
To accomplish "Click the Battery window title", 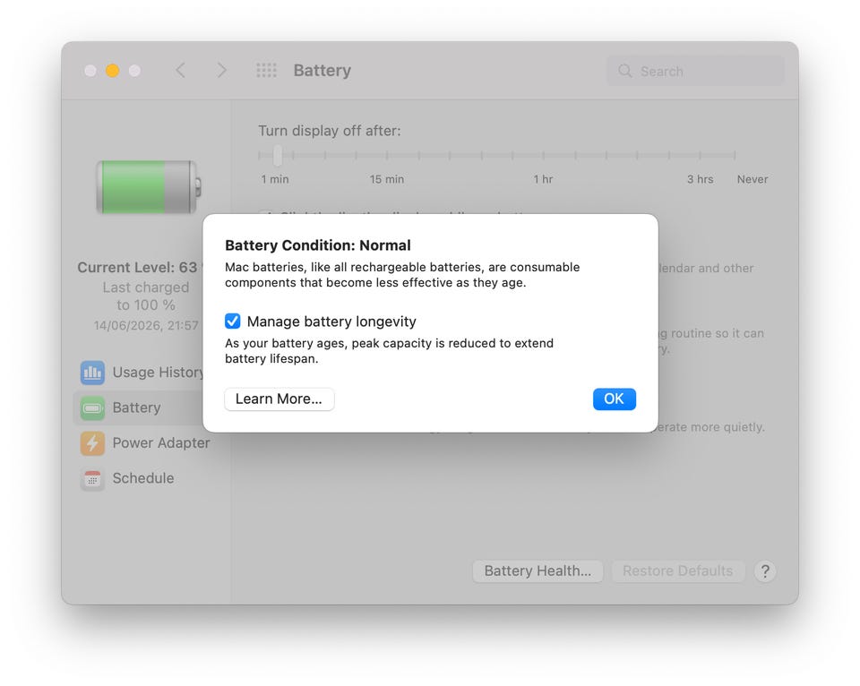I will point(322,70).
